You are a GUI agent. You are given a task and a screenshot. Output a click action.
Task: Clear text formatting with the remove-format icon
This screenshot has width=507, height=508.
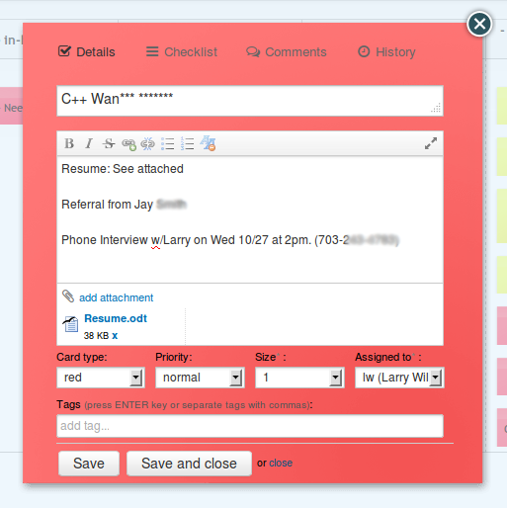pos(208,143)
